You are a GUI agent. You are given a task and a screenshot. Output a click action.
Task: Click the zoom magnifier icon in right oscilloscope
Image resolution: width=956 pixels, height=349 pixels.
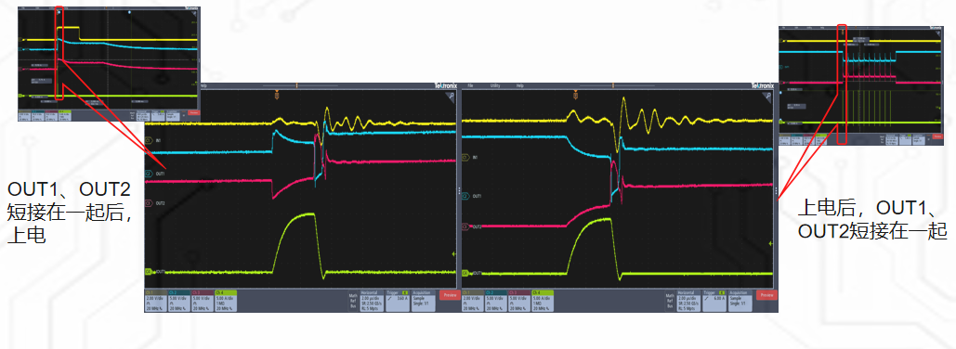[x=769, y=95]
